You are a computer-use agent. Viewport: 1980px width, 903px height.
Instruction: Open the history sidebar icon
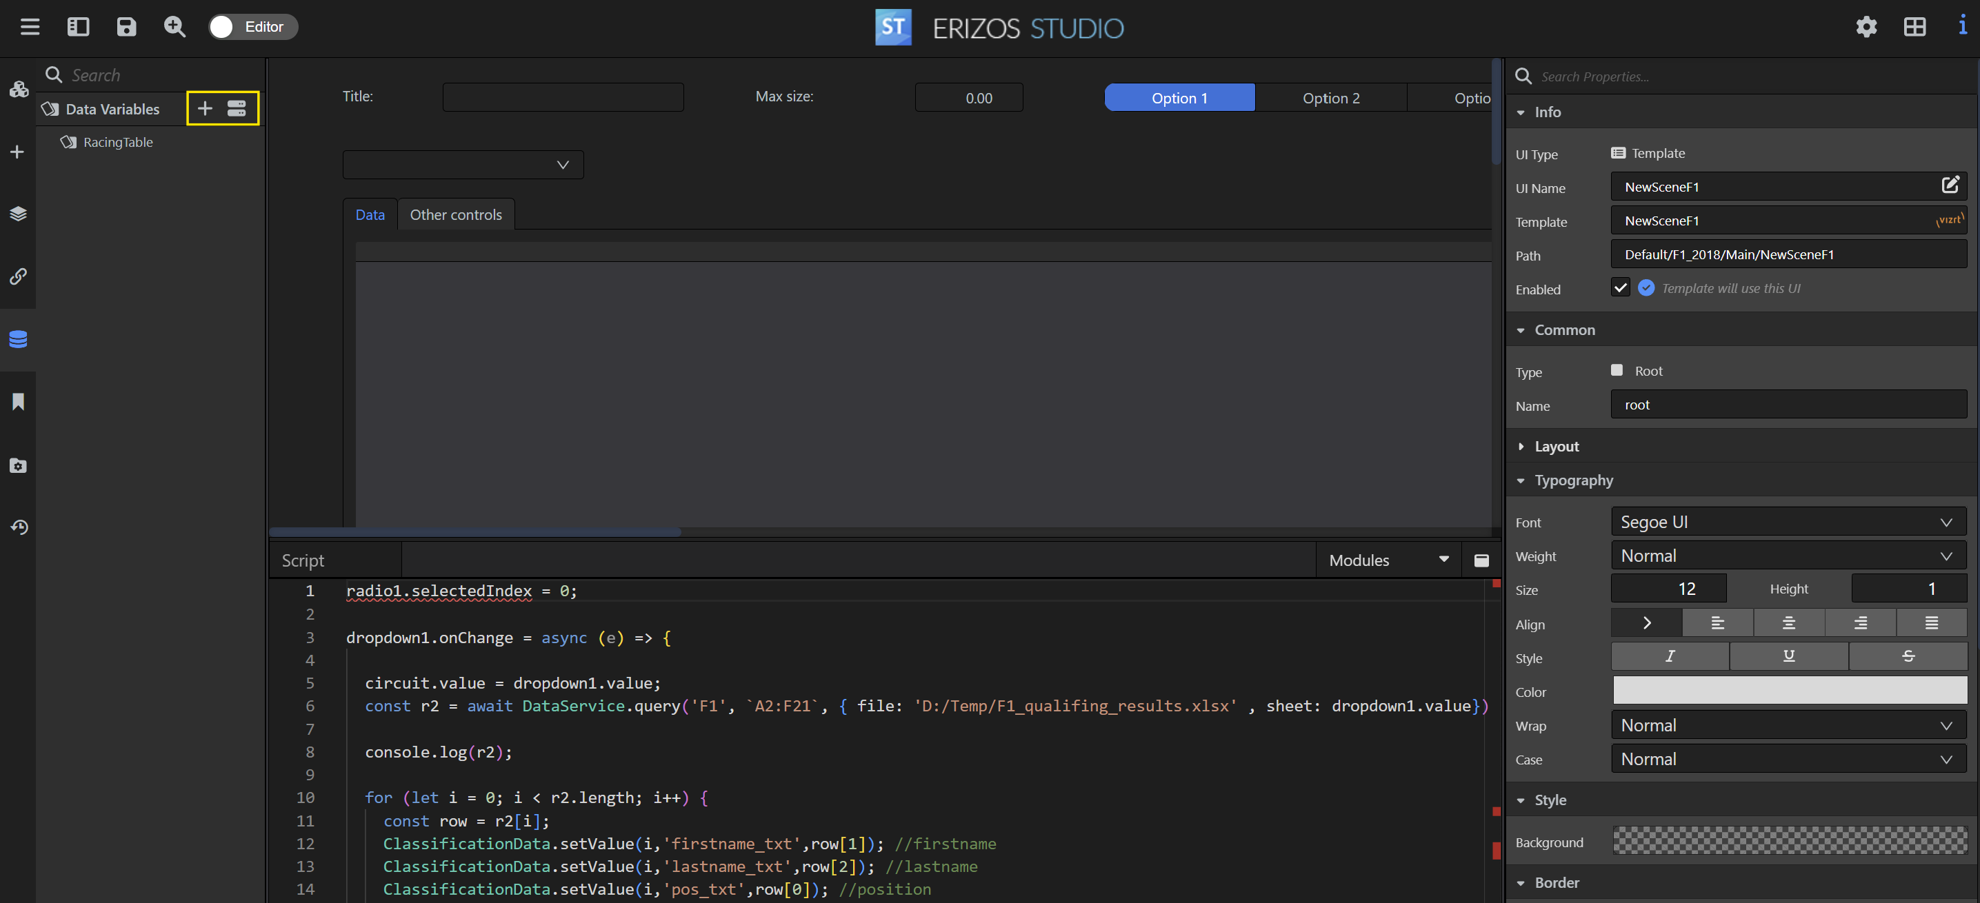[x=19, y=527]
